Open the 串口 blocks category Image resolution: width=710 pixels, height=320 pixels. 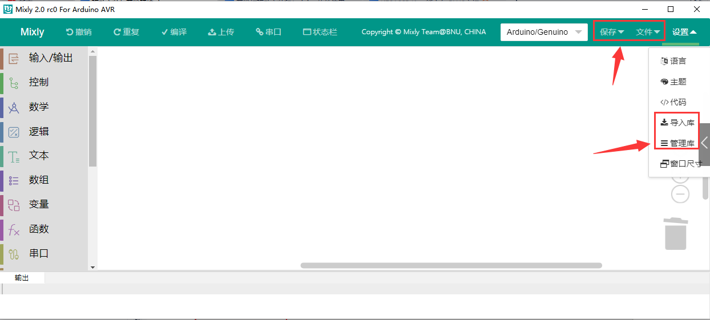click(45, 254)
